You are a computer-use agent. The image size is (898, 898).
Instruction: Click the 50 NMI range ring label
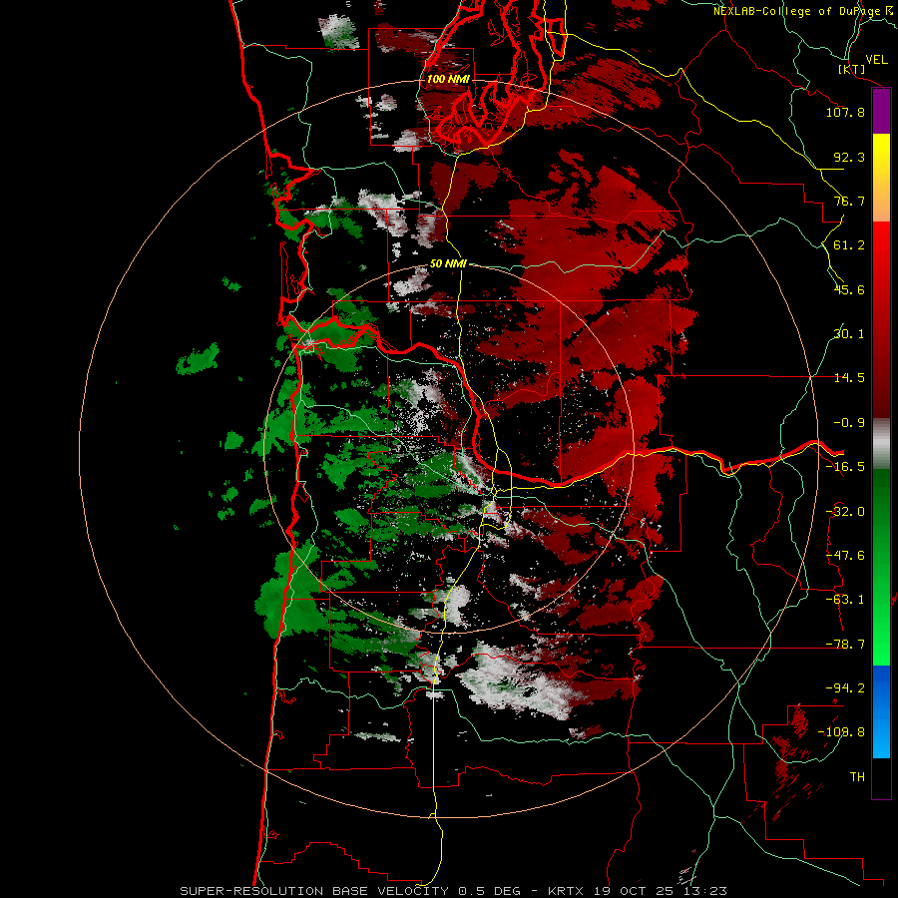[448, 264]
